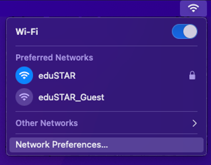The image size is (211, 165).
Task: Click the Wi-Fi heading label
Action: (x=27, y=32)
